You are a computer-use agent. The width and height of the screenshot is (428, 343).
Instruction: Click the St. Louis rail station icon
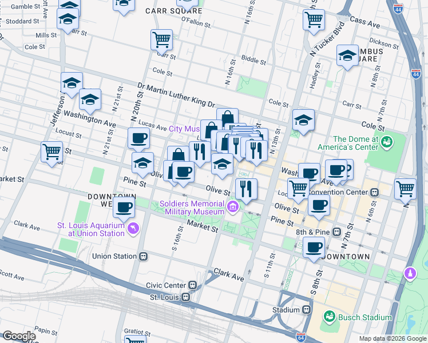coord(185,297)
